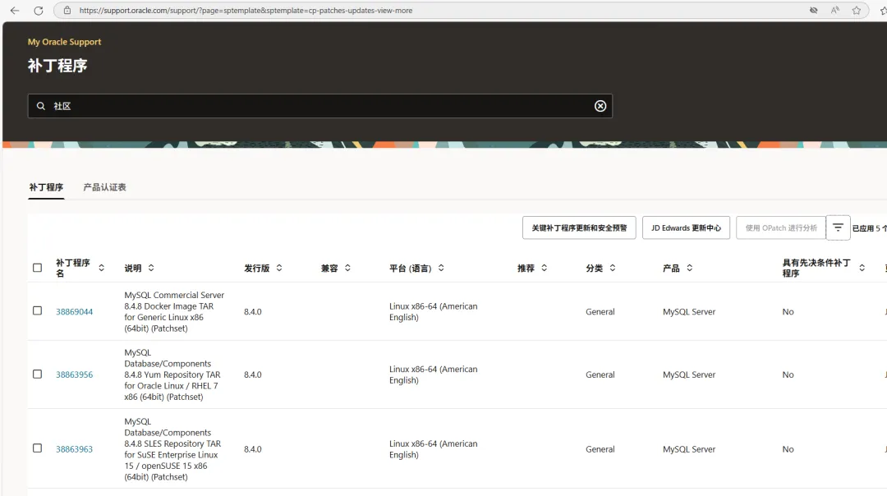Click 8.4.0 release in row 38863963
This screenshot has width=887, height=496.
click(x=253, y=449)
